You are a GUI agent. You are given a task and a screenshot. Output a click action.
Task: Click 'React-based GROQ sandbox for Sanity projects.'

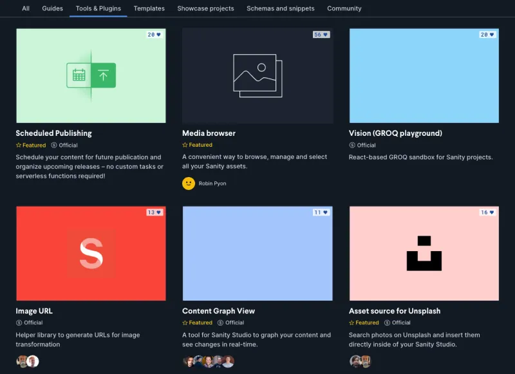pos(421,157)
